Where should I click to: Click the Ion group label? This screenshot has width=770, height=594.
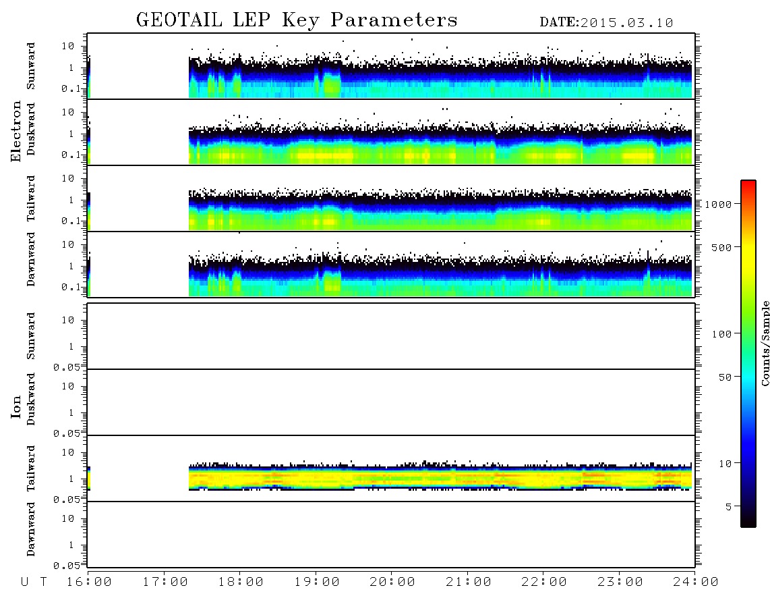click(x=16, y=406)
